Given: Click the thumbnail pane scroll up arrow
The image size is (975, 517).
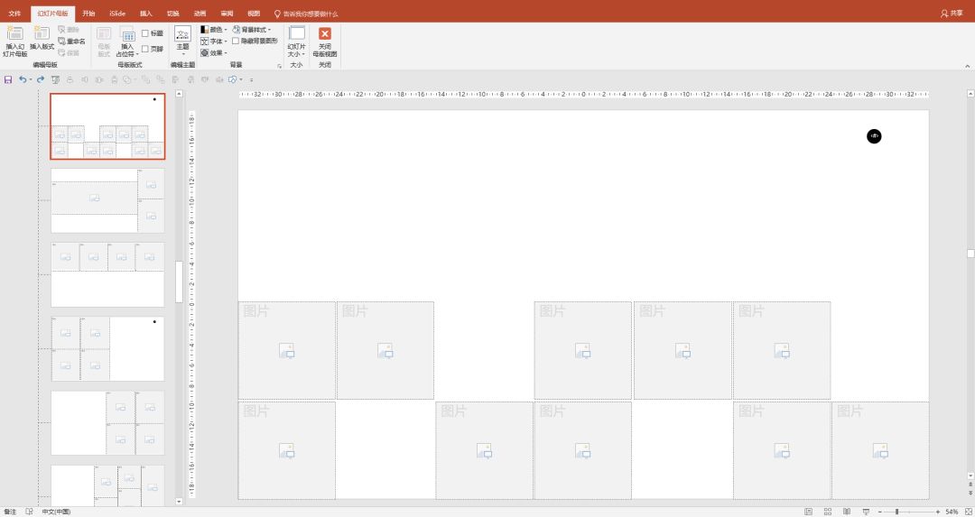Looking at the screenshot, I should [179, 95].
